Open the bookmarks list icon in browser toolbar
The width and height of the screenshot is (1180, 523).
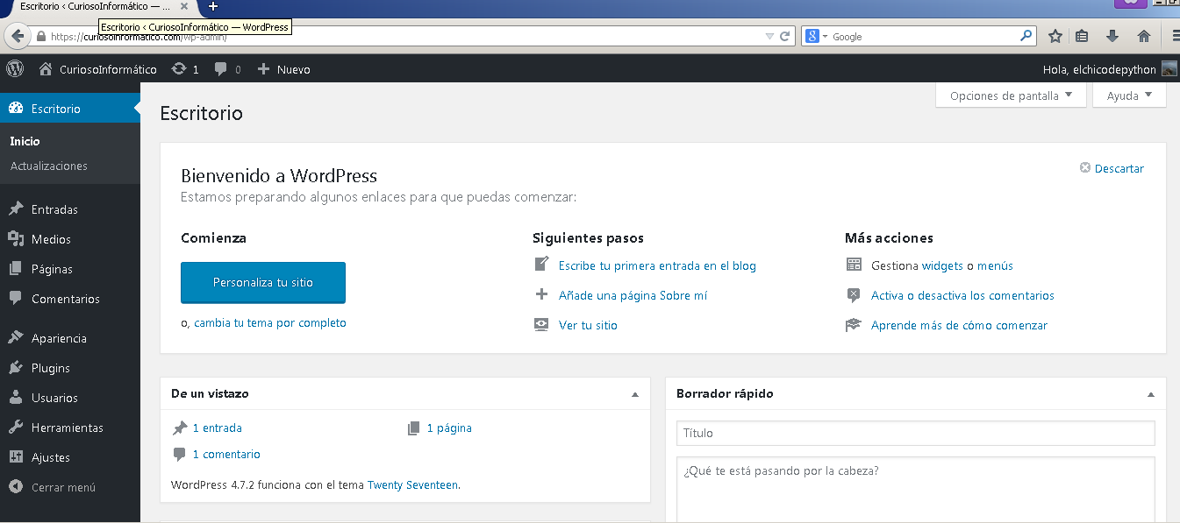click(1082, 36)
